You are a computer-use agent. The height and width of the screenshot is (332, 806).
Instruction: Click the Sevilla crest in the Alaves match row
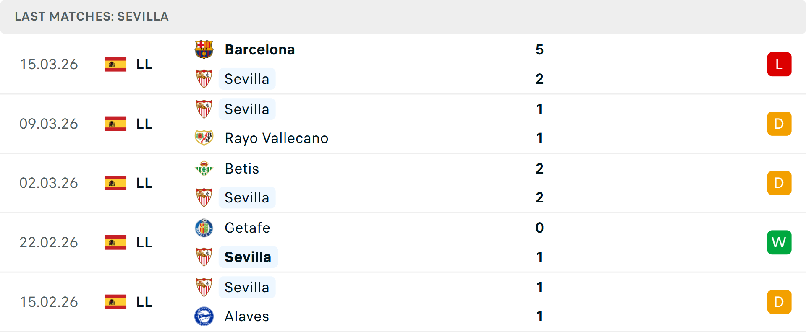[x=204, y=287]
